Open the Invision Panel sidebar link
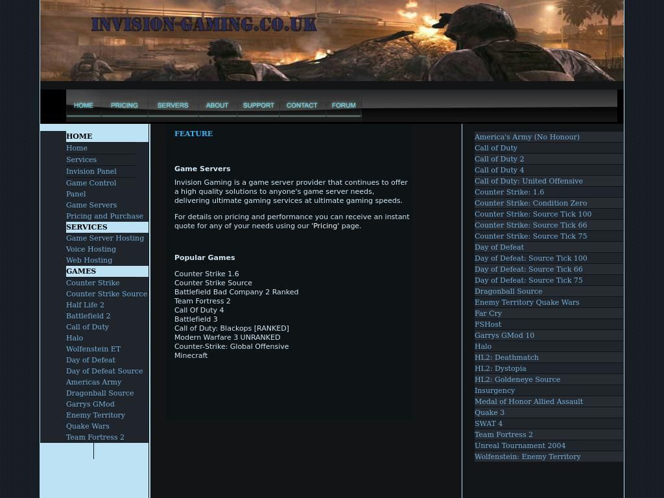 [x=91, y=171]
